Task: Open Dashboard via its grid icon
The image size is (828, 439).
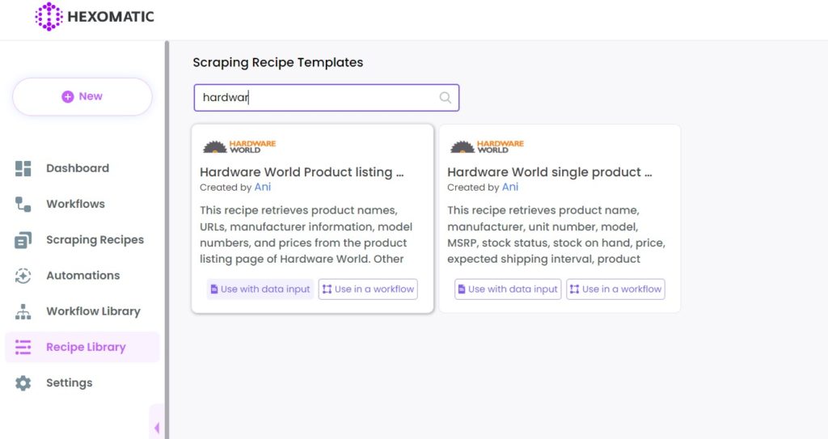Action: (23, 168)
